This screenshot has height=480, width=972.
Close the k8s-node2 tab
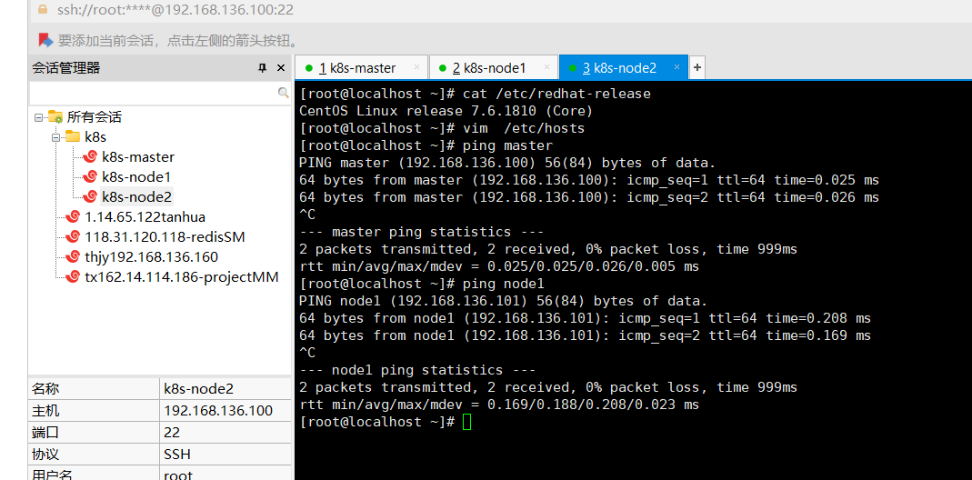[x=676, y=66]
